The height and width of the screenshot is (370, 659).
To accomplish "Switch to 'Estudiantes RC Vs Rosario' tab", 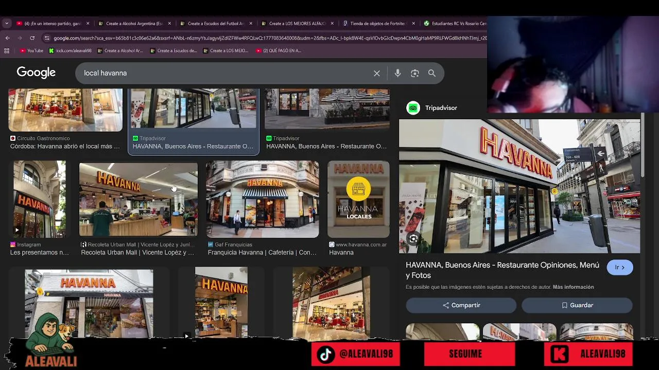I will point(454,24).
